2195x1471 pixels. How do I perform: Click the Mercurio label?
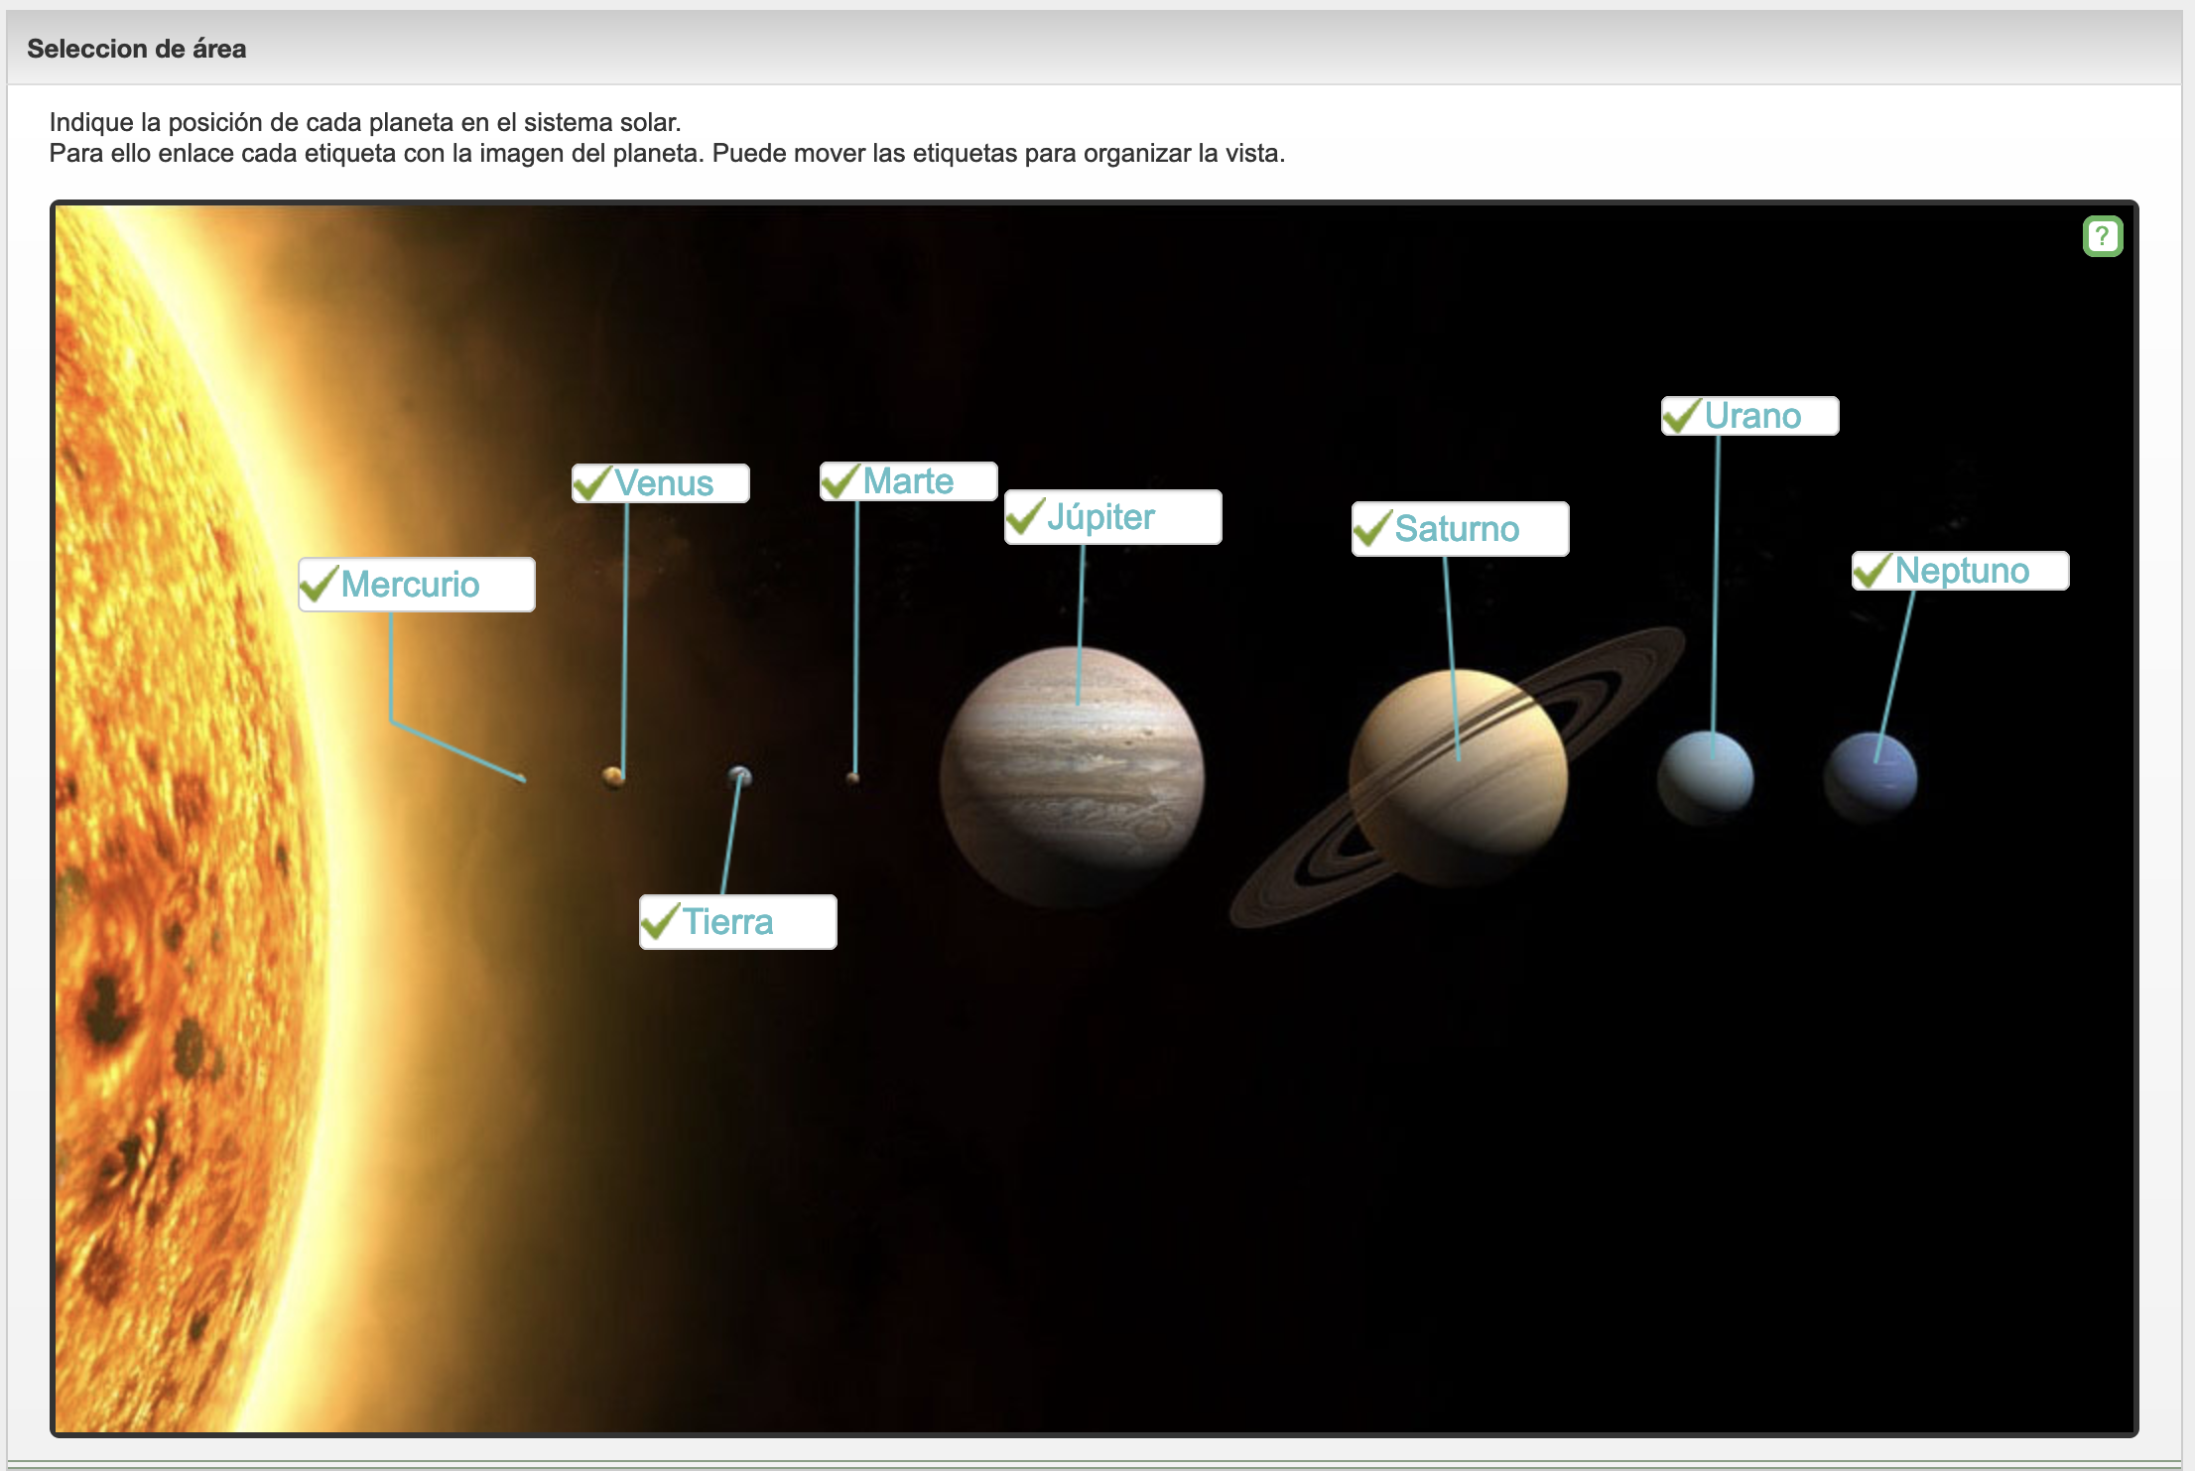coord(417,585)
